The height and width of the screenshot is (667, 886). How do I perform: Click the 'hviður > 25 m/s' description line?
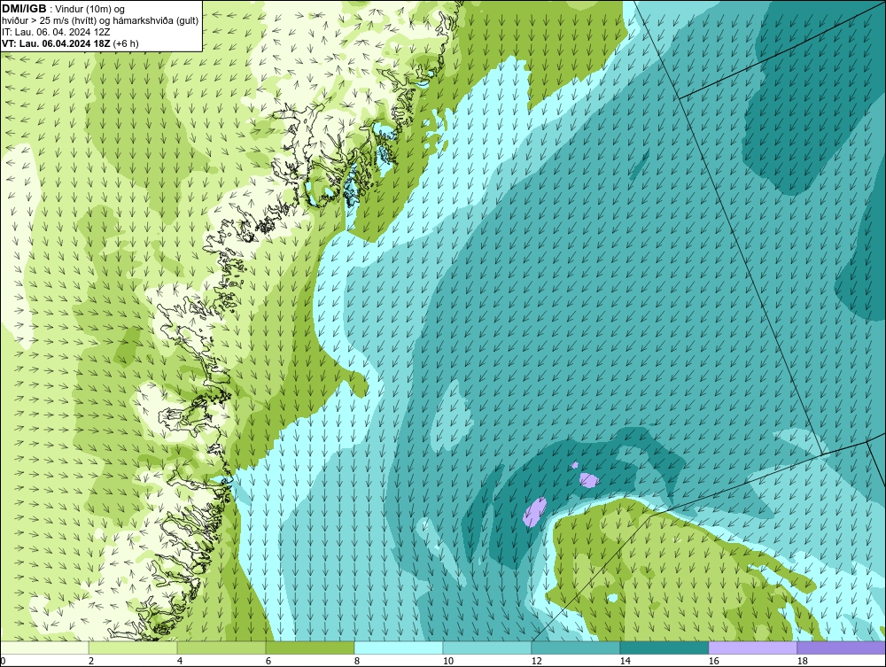[x=100, y=20]
